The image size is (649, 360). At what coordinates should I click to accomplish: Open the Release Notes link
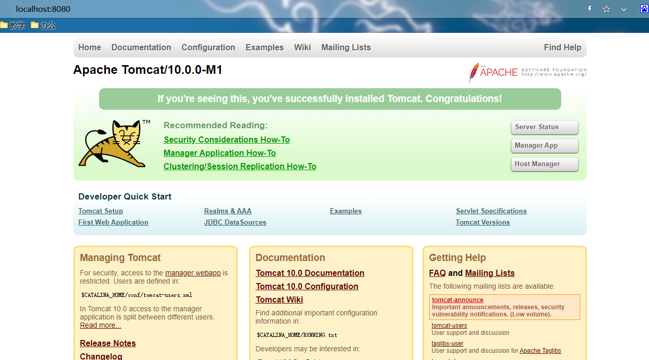108,343
